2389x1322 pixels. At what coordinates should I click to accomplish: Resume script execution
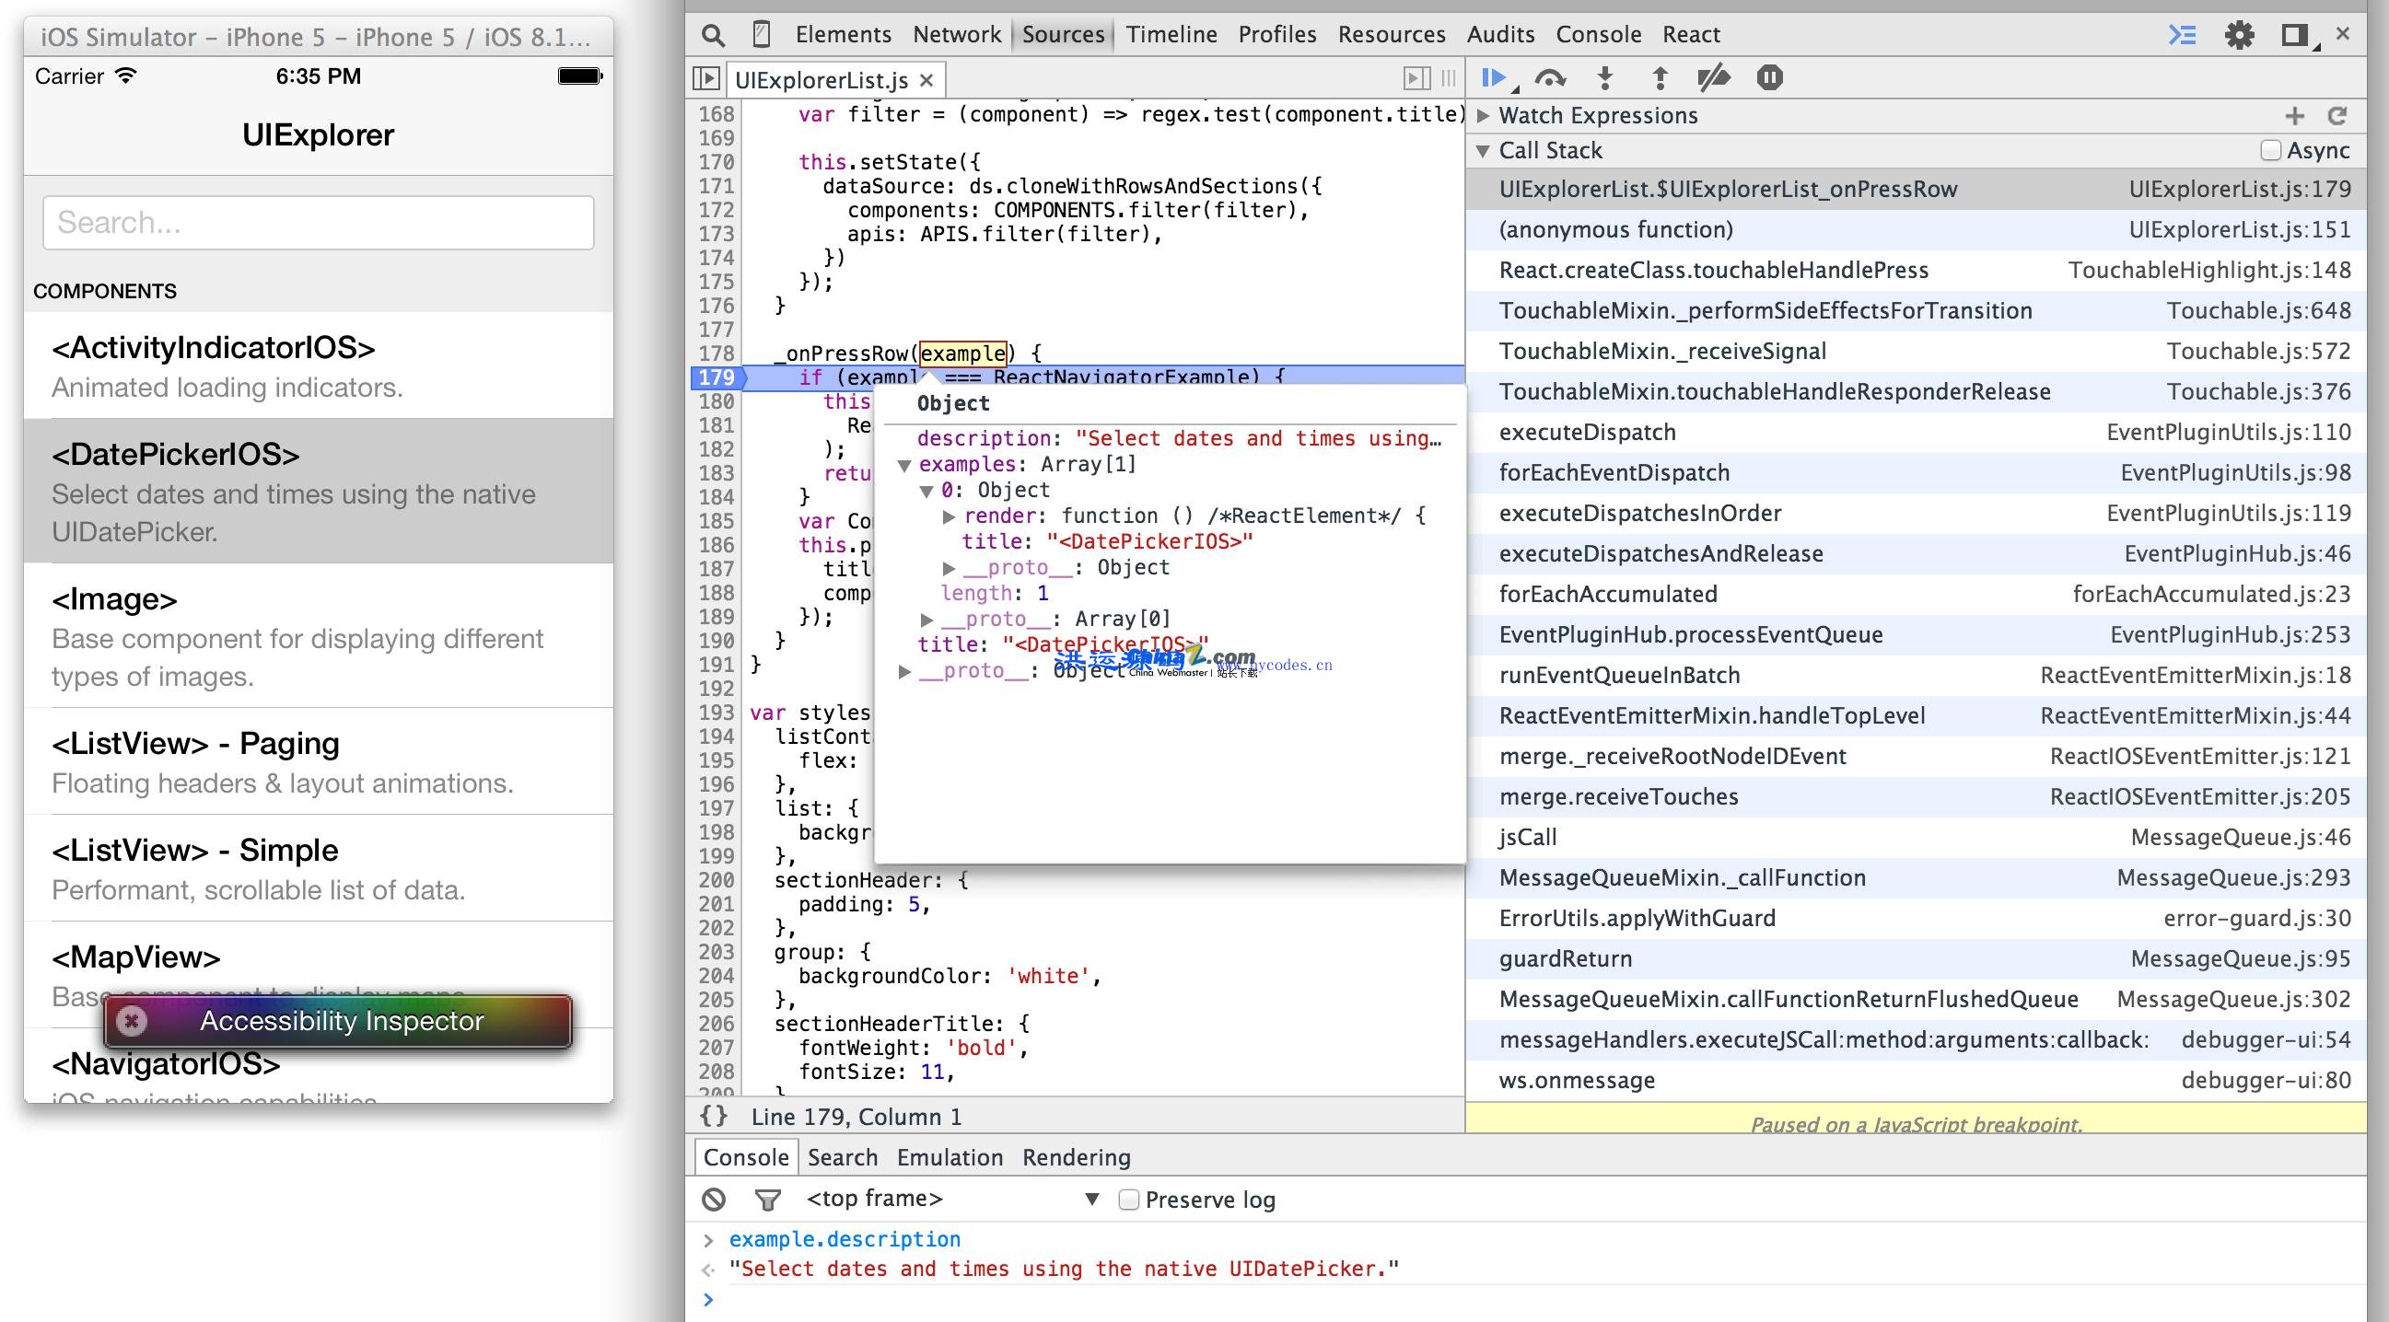click(1494, 78)
